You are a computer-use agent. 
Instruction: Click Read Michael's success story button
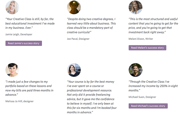(x=148, y=106)
